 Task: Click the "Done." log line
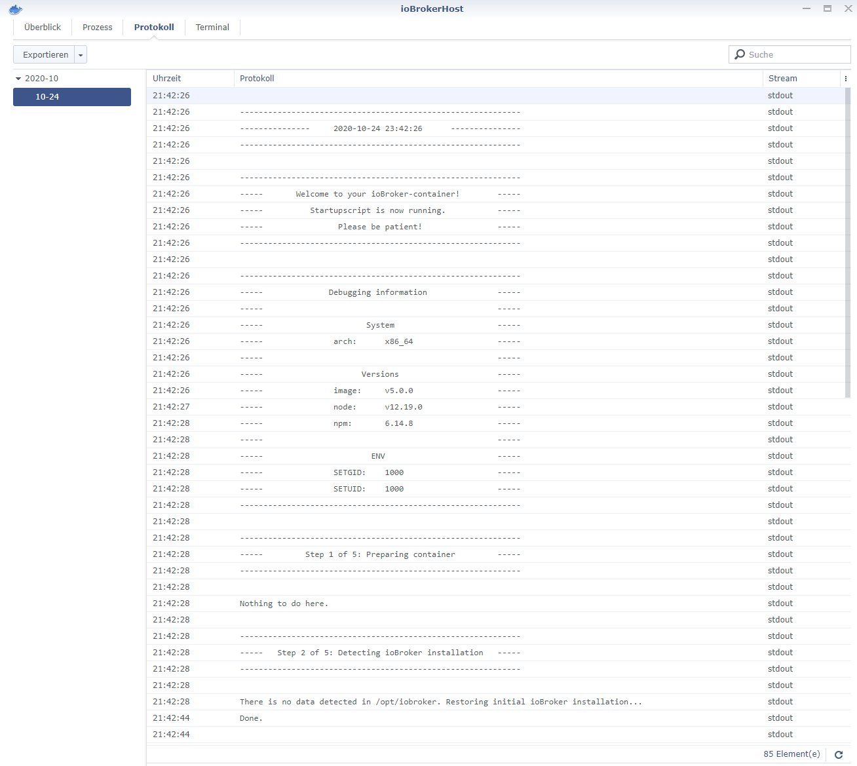[499, 718]
